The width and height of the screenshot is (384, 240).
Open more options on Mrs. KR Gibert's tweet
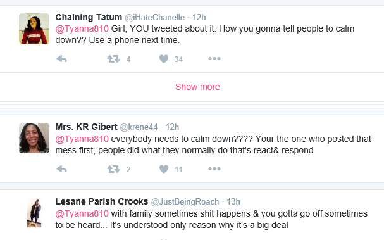pyautogui.click(x=214, y=168)
